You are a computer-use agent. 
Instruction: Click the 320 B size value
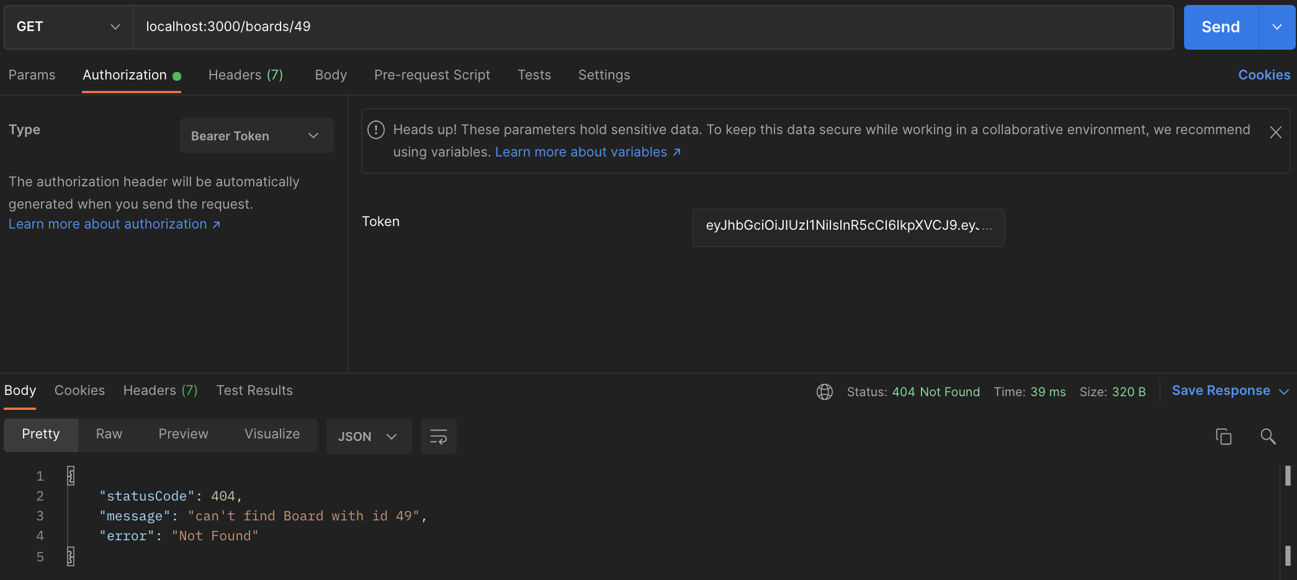coord(1129,392)
